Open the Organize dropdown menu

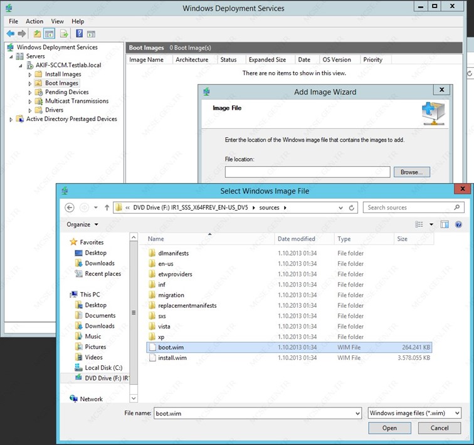(x=82, y=224)
